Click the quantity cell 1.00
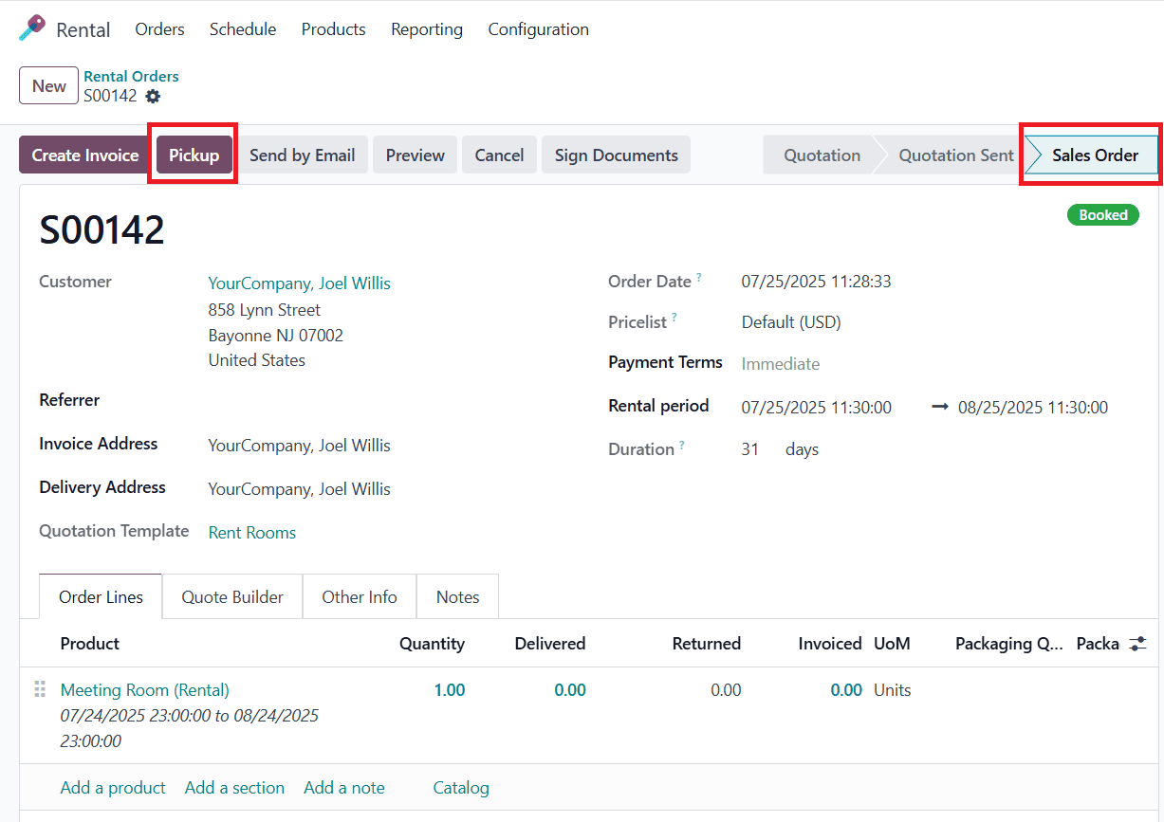The image size is (1164, 822). 450,690
